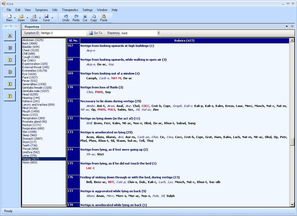
Task: Click the Close document toolbar icon
Action: tap(34, 16)
